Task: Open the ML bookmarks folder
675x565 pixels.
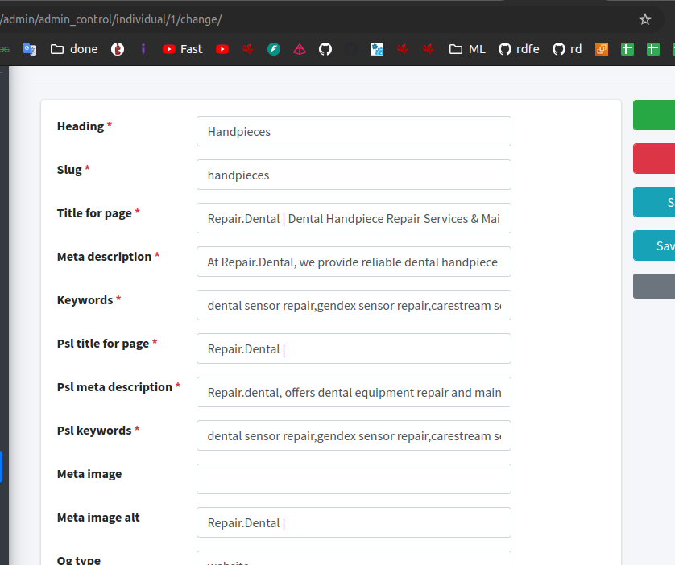Action: [x=466, y=49]
